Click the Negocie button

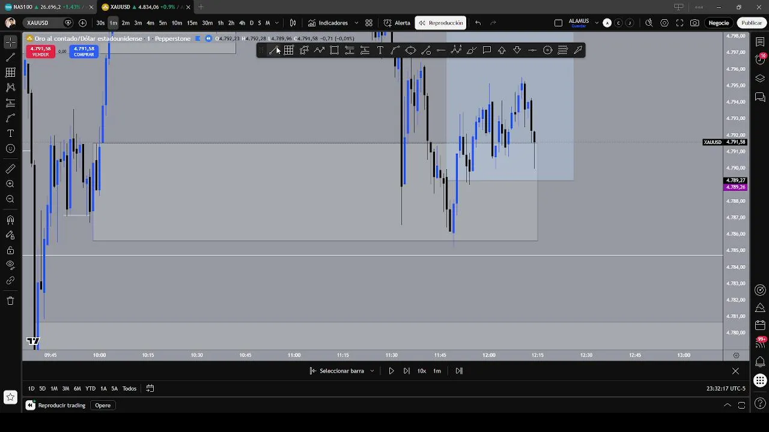tap(719, 23)
